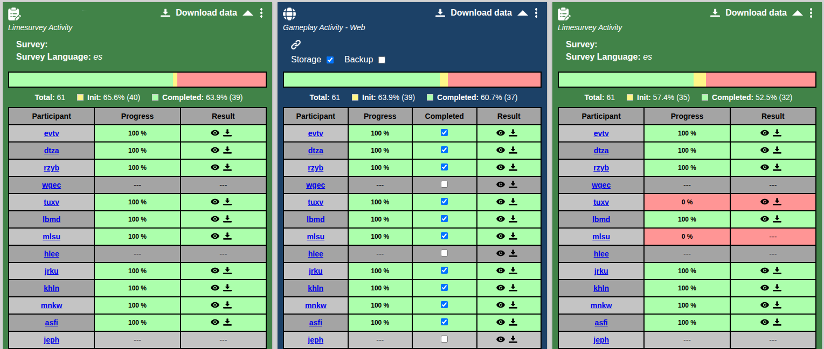Download asfi result in the left Limesurvey panel

(x=227, y=322)
